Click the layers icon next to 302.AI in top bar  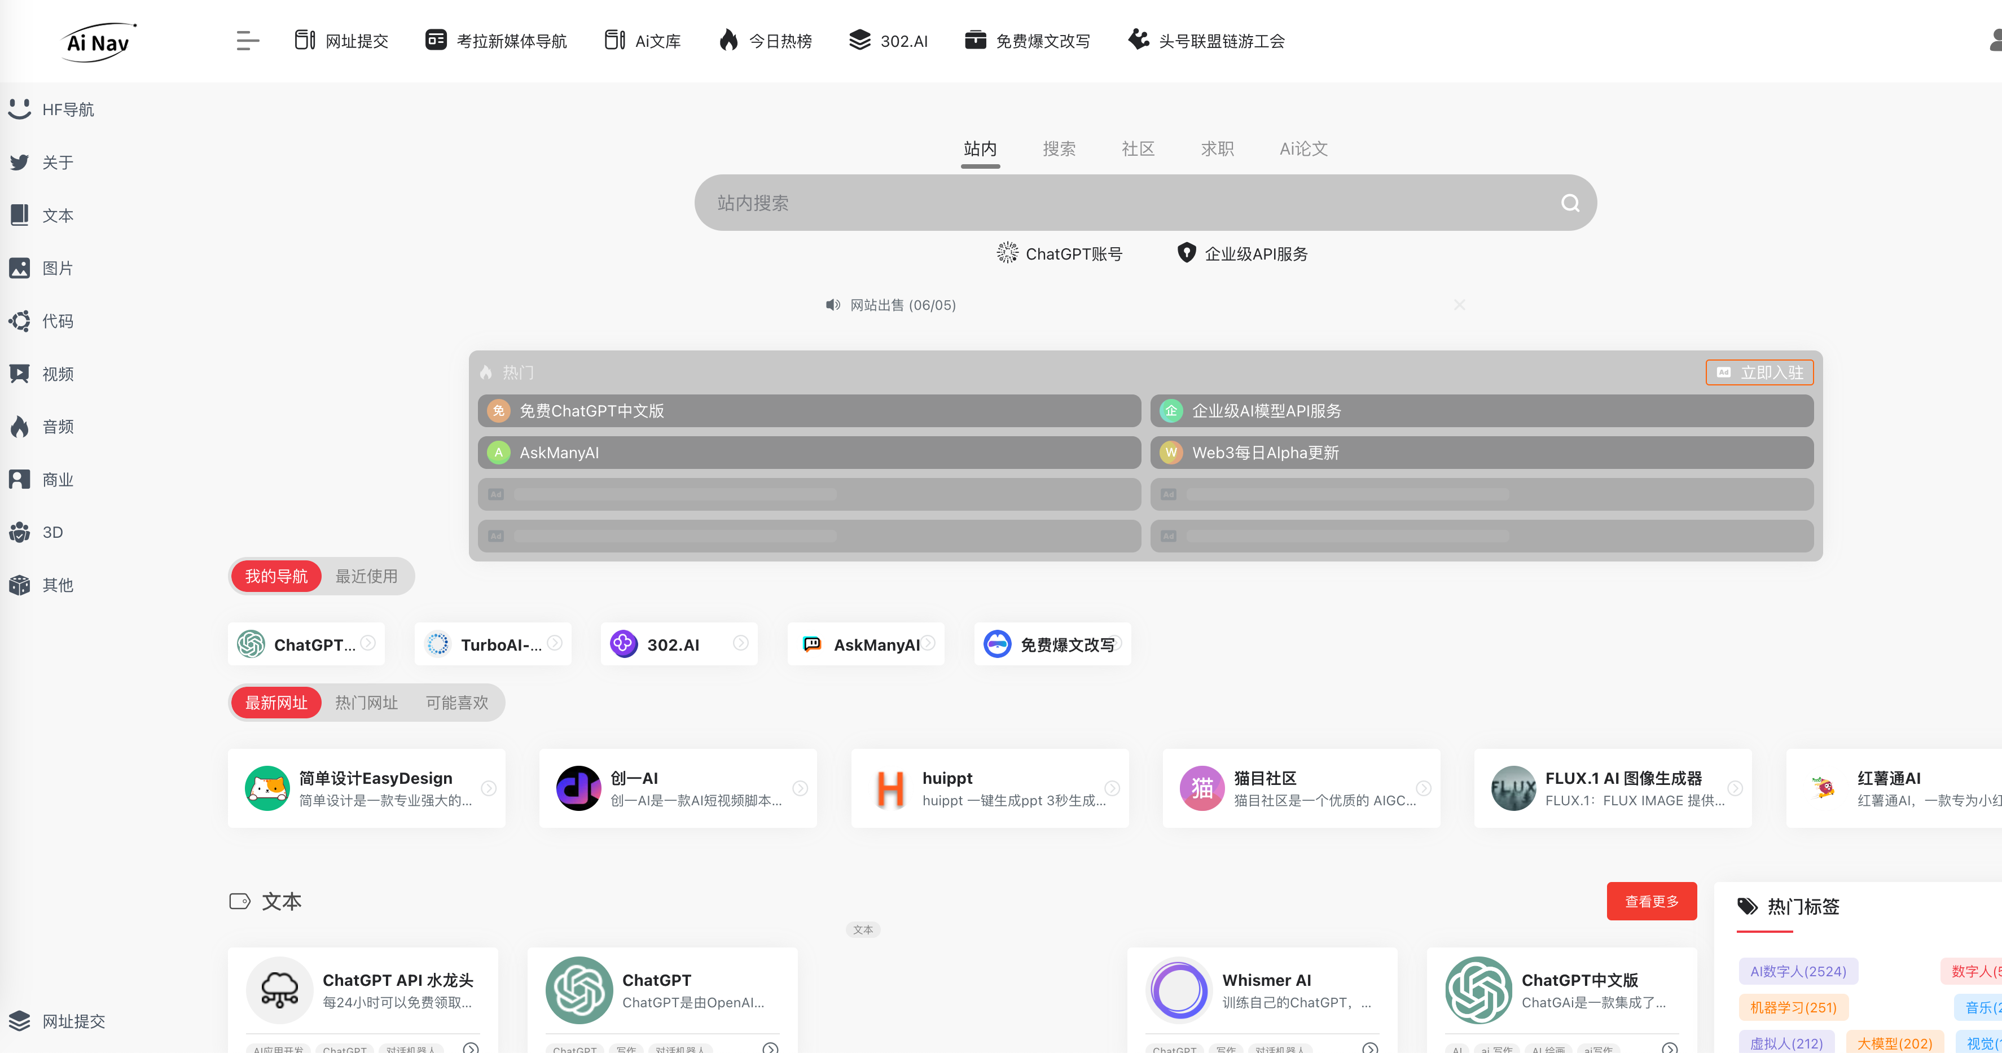coord(859,41)
